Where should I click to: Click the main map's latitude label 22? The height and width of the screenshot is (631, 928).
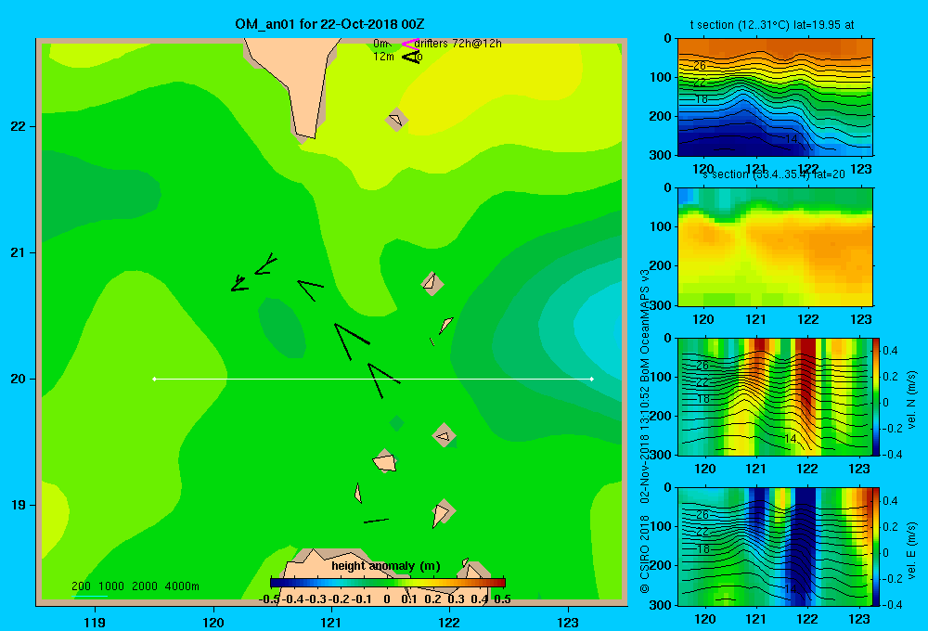pyautogui.click(x=19, y=127)
